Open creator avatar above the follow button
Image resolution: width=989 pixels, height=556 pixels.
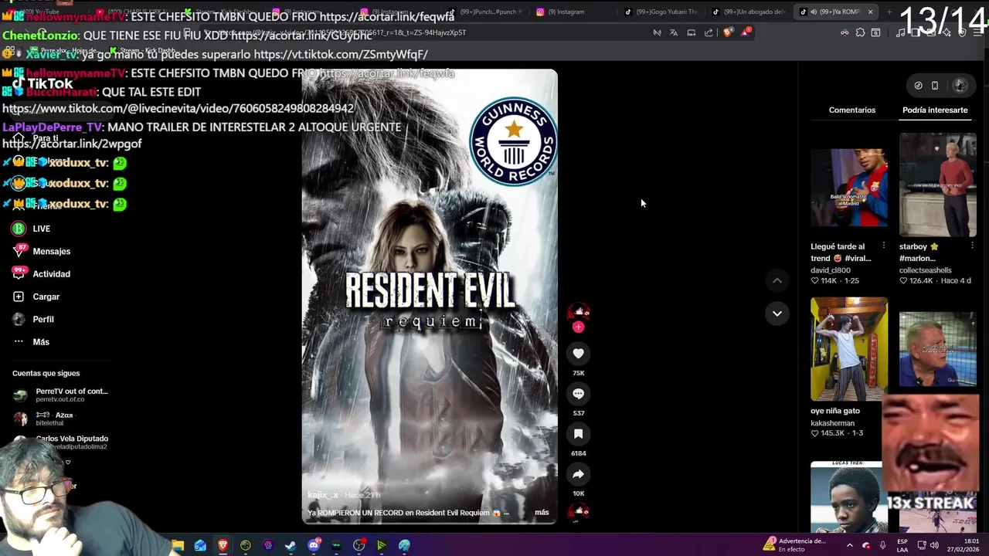pyautogui.click(x=578, y=311)
